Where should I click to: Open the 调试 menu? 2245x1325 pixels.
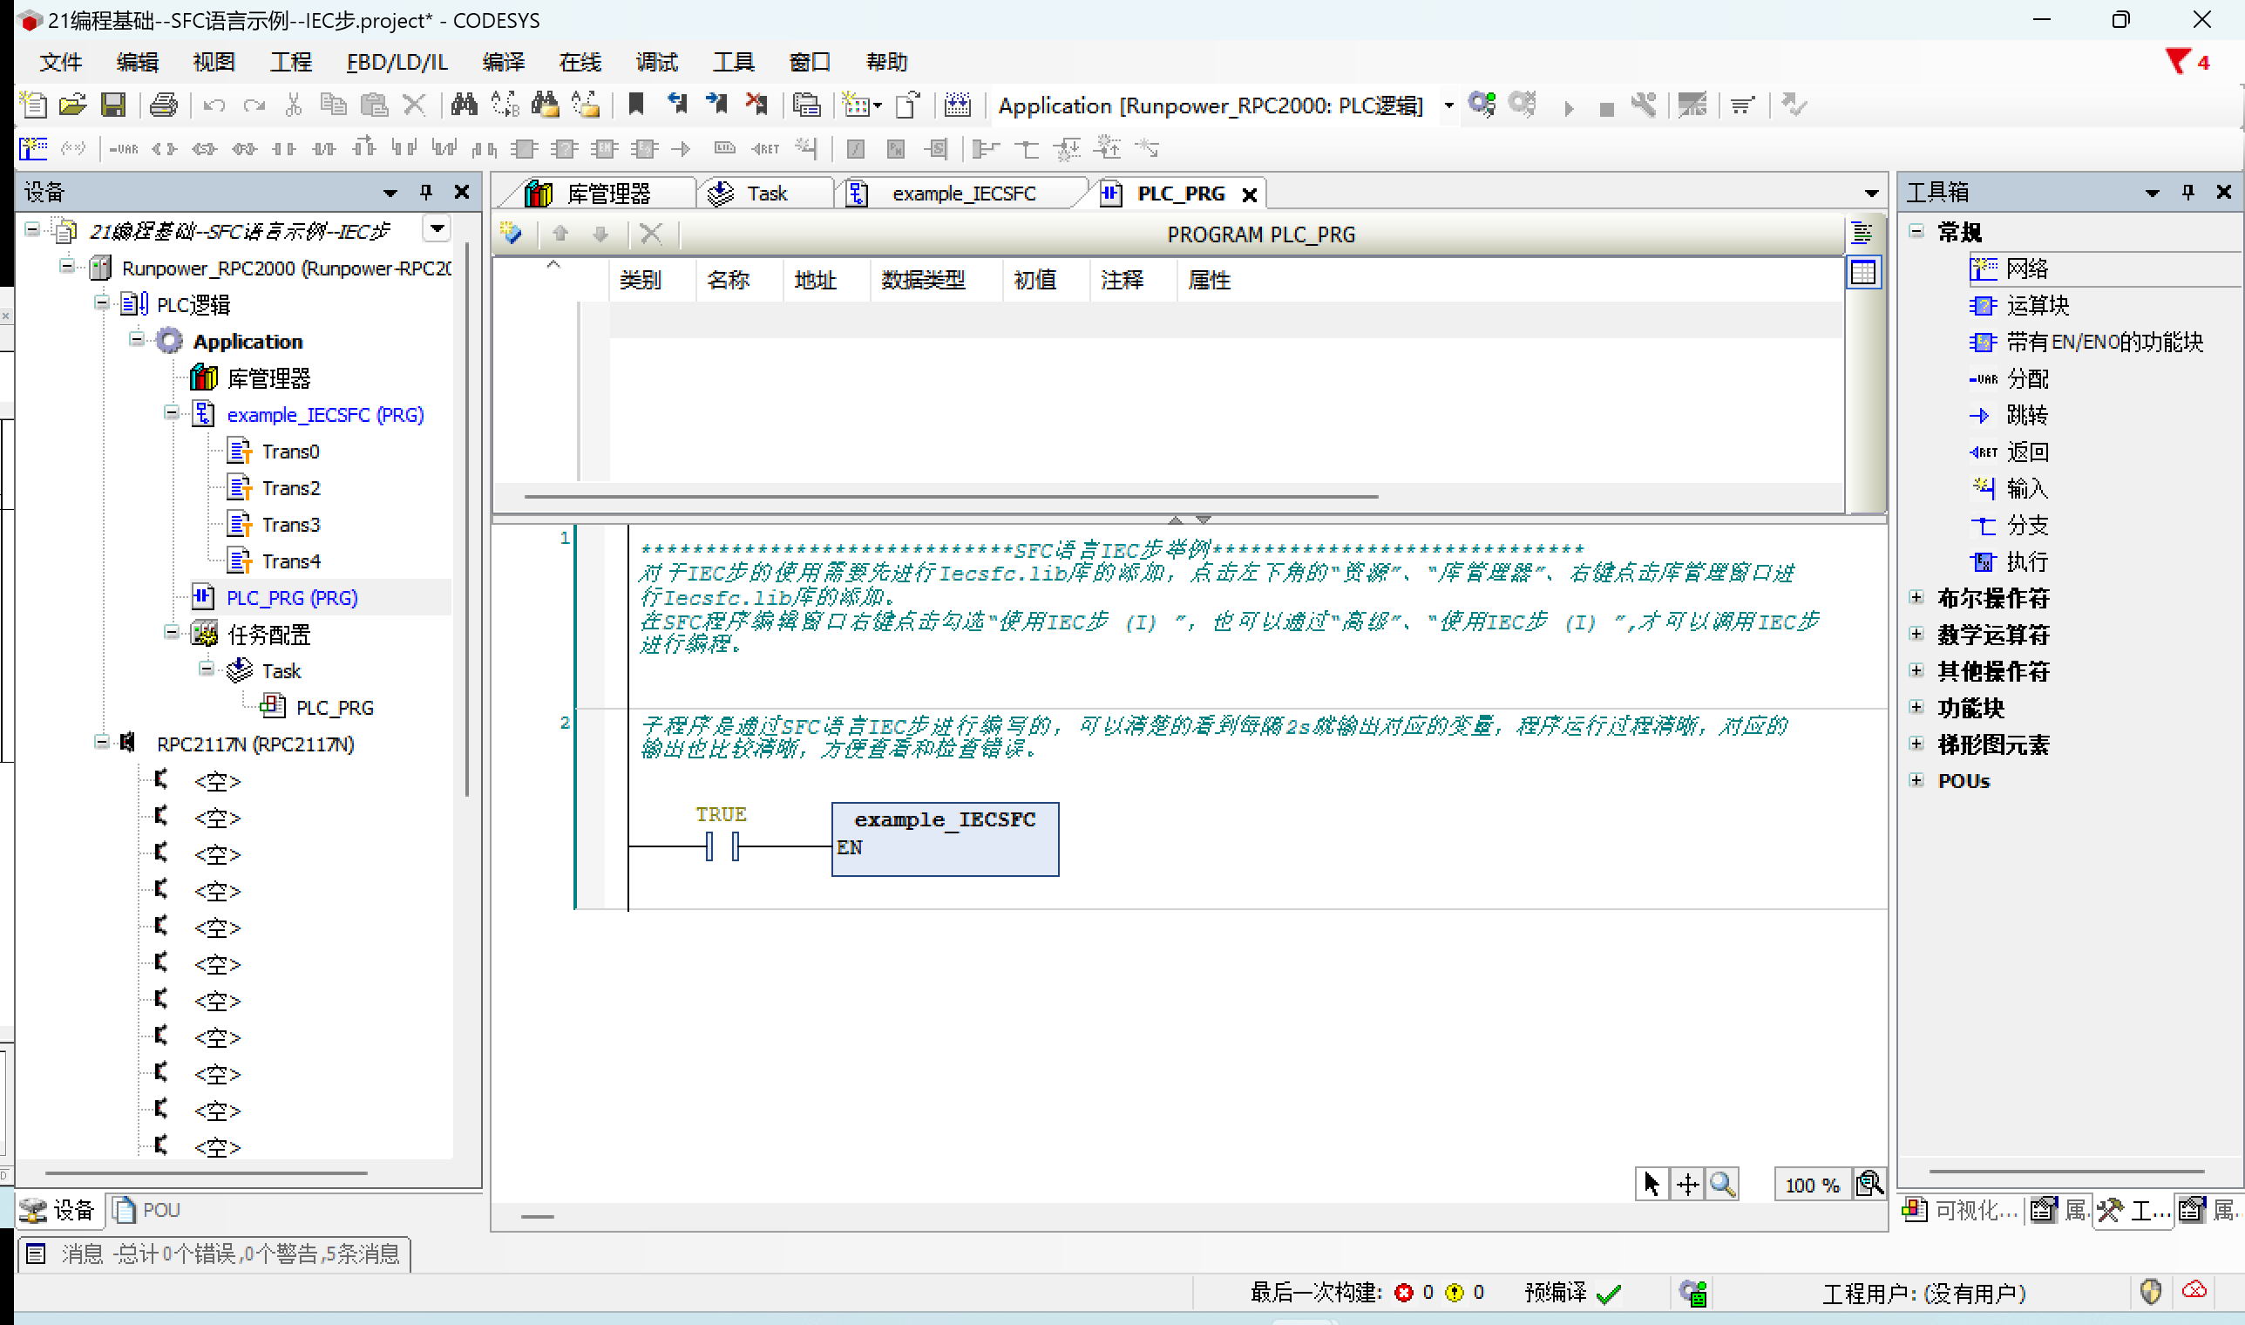click(x=657, y=62)
